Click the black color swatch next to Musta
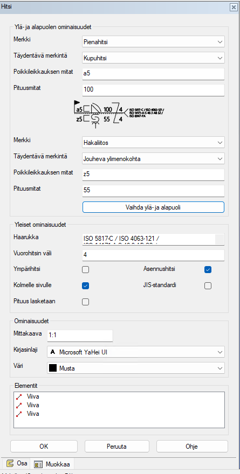 point(53,368)
